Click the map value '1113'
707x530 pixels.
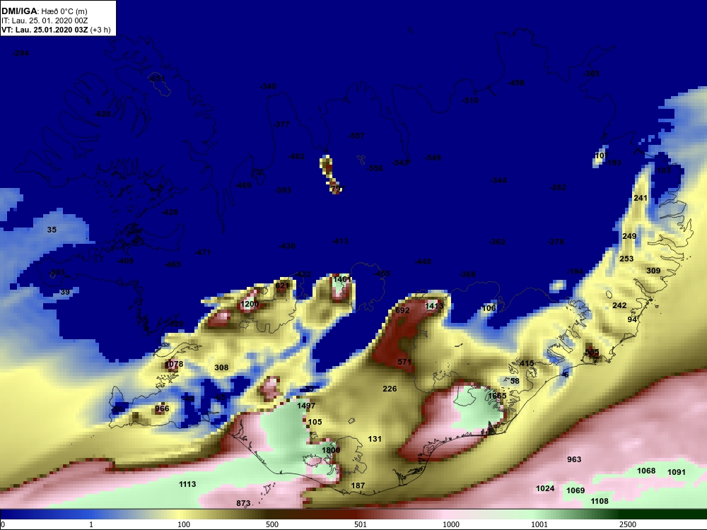click(x=187, y=484)
